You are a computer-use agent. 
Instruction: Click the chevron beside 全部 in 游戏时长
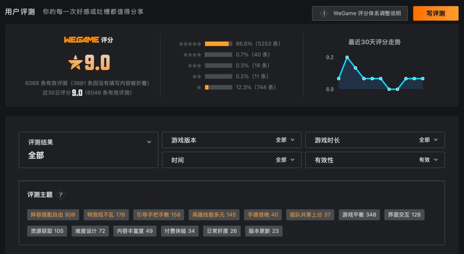click(x=436, y=140)
